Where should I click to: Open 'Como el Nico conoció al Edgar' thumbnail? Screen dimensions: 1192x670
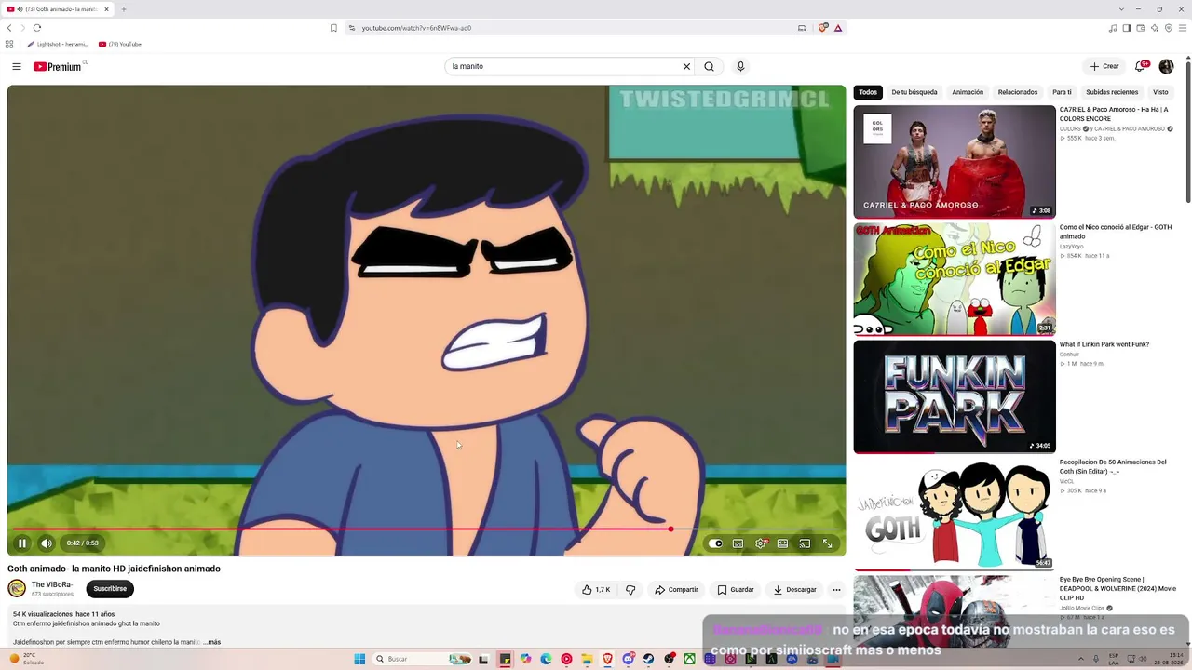pos(955,279)
